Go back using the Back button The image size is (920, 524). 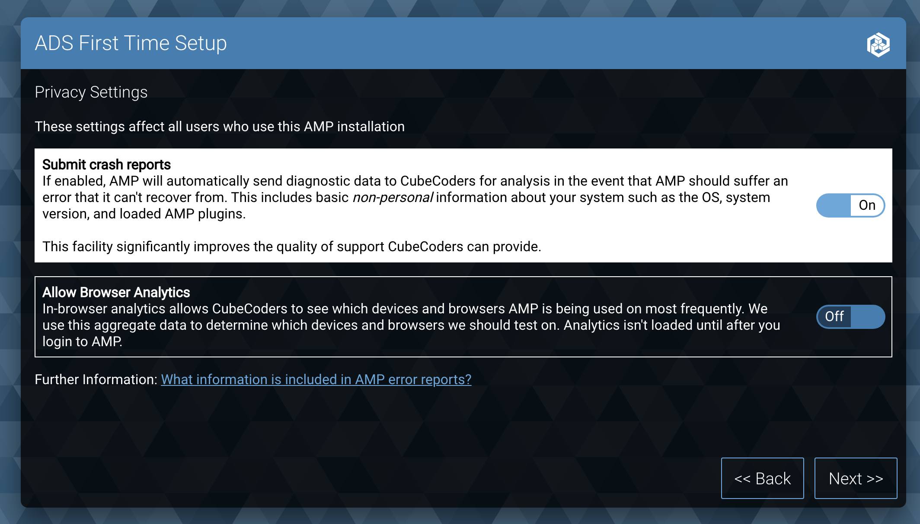763,478
